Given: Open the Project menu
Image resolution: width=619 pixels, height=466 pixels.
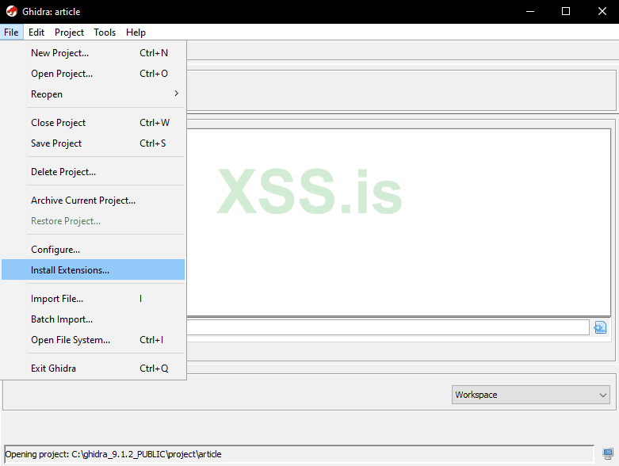Looking at the screenshot, I should click(x=69, y=32).
